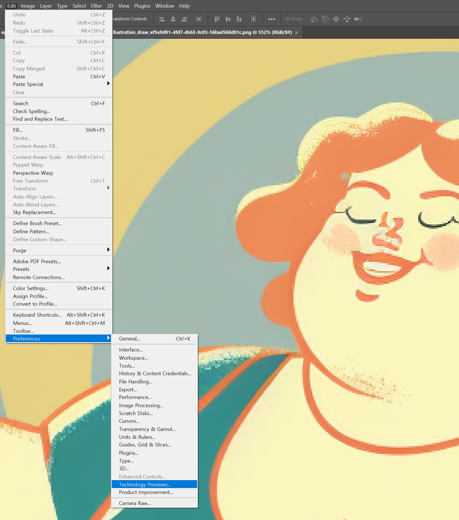Open the Select menu
The height and width of the screenshot is (520, 459).
click(79, 6)
